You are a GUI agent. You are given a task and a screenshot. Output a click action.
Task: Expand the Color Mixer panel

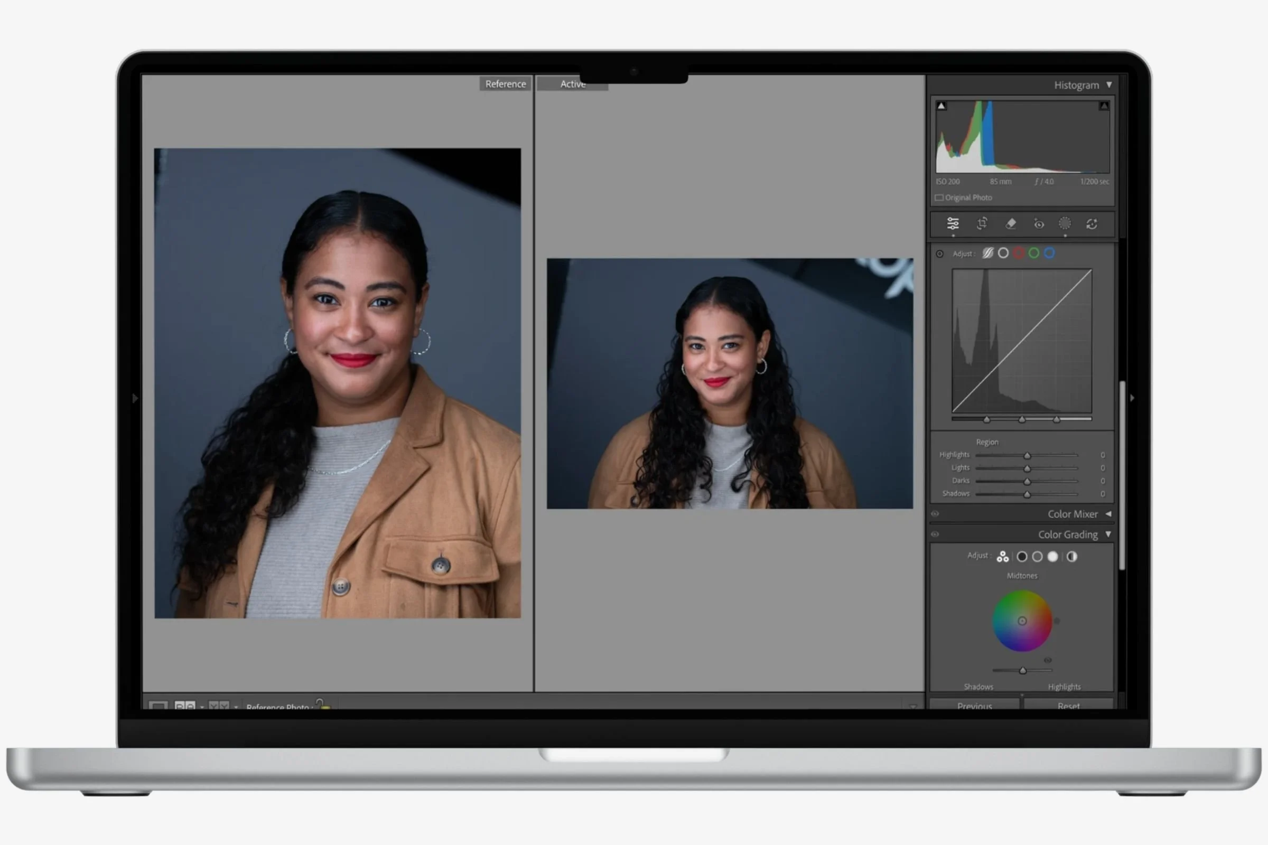pyautogui.click(x=1108, y=514)
